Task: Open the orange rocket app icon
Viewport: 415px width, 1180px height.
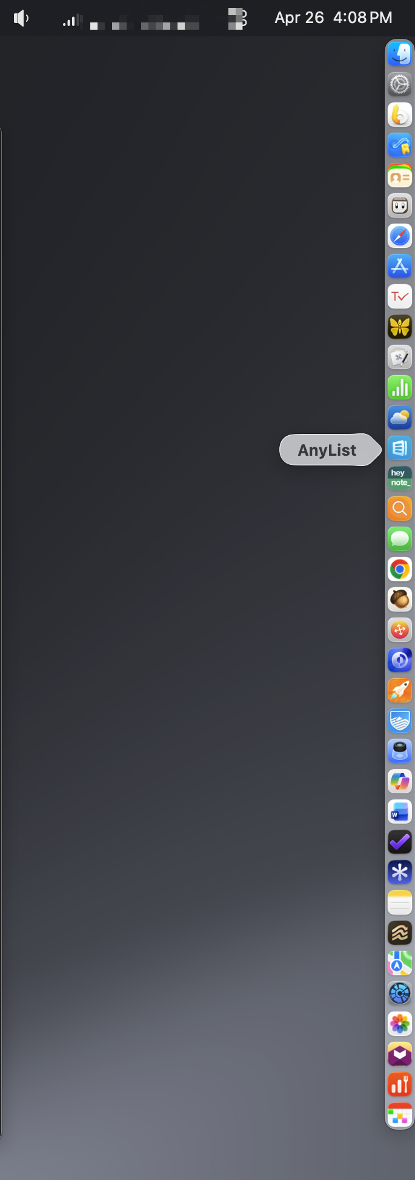Action: [400, 691]
